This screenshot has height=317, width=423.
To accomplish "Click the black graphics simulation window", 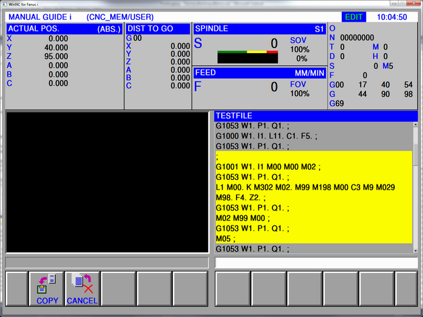I will (x=107, y=183).
